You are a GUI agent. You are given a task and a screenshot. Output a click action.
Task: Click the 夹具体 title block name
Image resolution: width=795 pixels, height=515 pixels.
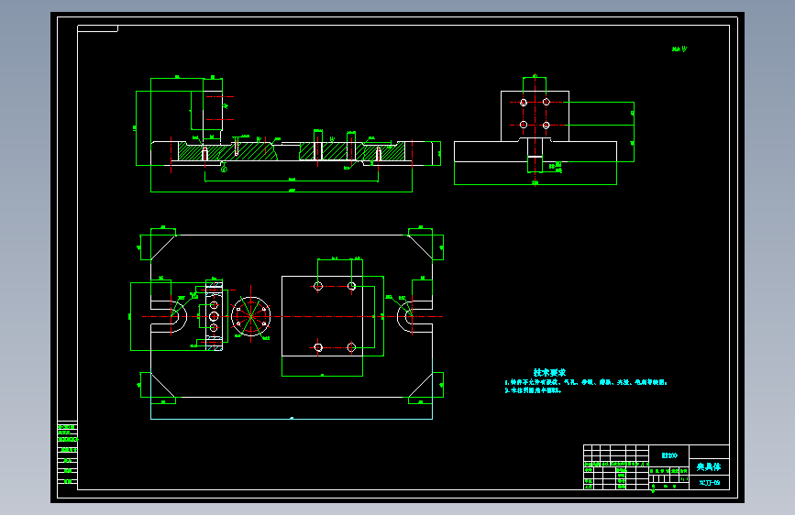pyautogui.click(x=709, y=466)
